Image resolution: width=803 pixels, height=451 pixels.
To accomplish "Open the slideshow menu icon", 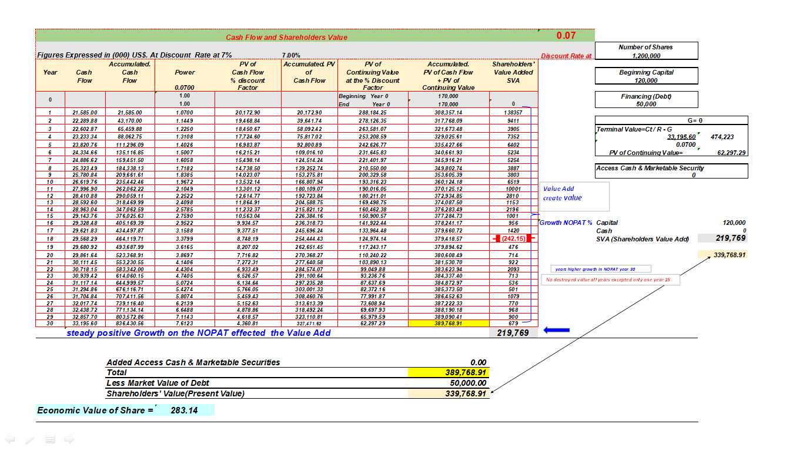I will click(x=51, y=439).
